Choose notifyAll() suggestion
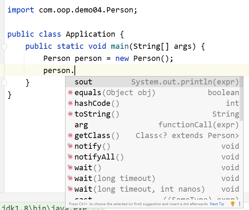Screen dimensions: 249x210 pyautogui.click(x=153, y=157)
